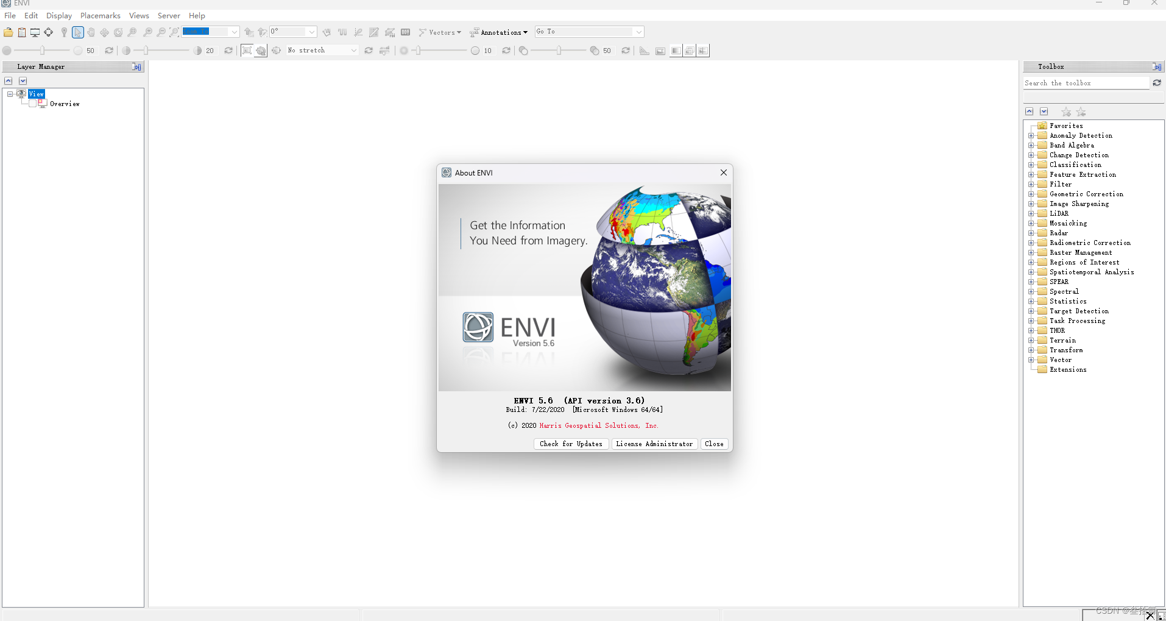The image size is (1166, 621).
Task: Activate the Swipe view icon
Action: 704,51
